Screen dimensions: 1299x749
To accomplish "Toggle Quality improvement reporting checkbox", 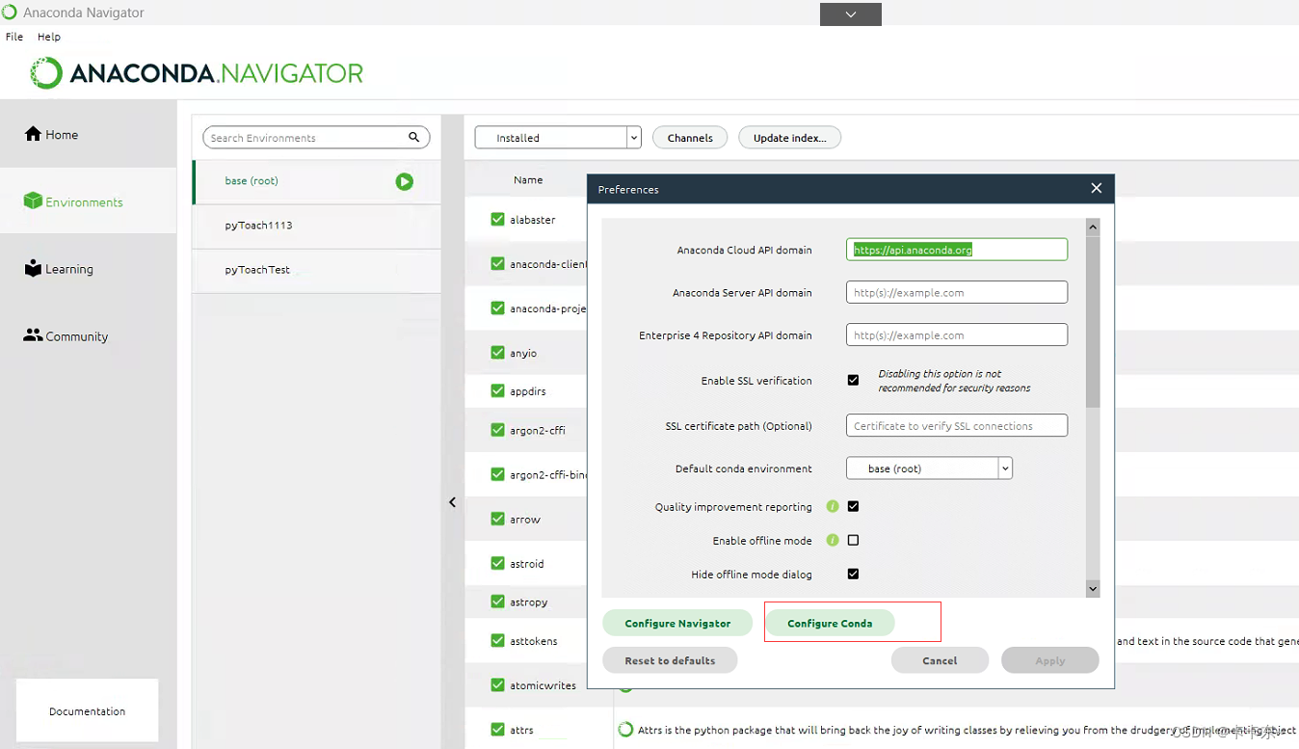I will 853,506.
